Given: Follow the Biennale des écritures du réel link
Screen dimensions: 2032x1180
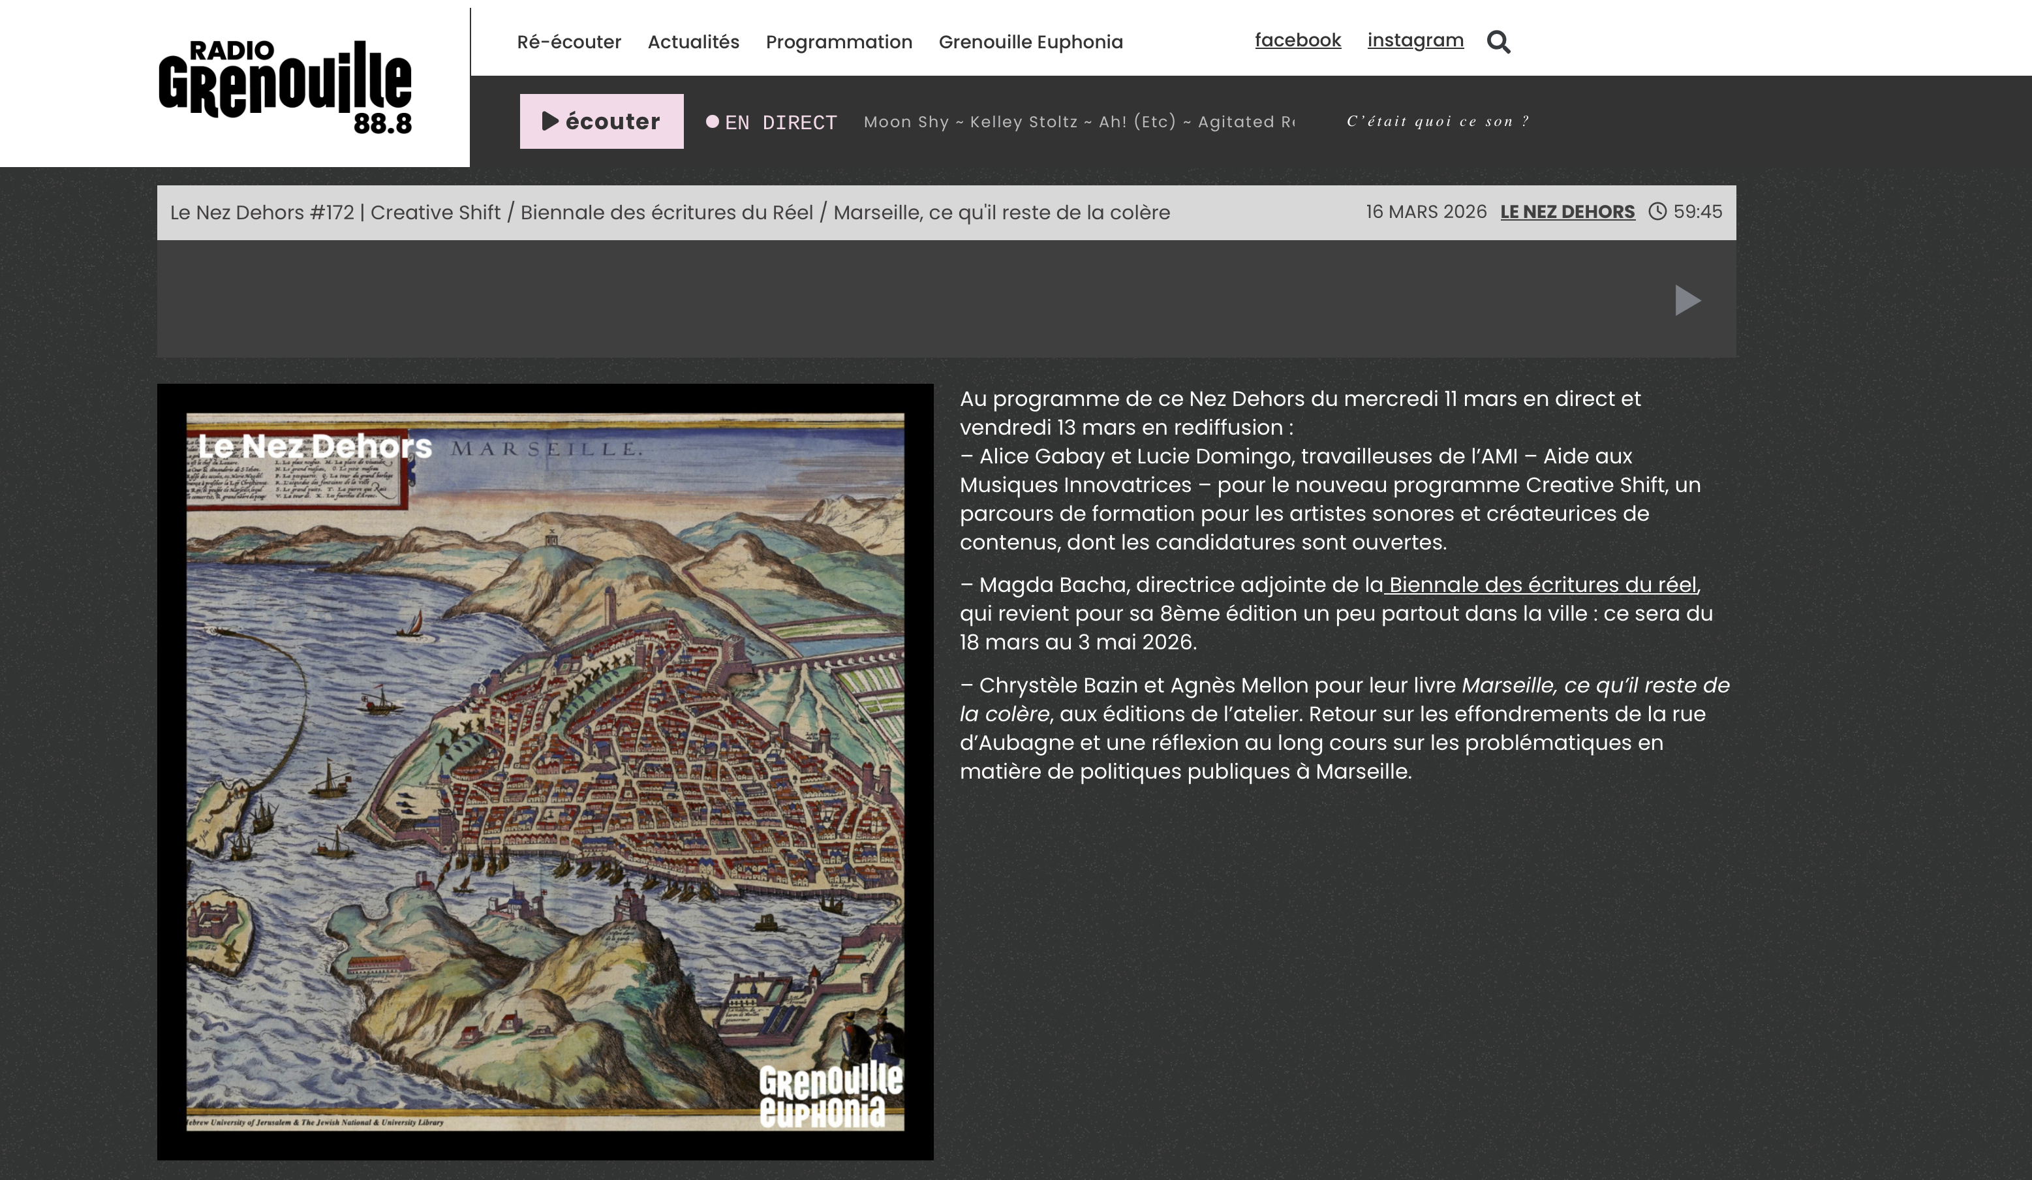Looking at the screenshot, I should 1542,585.
